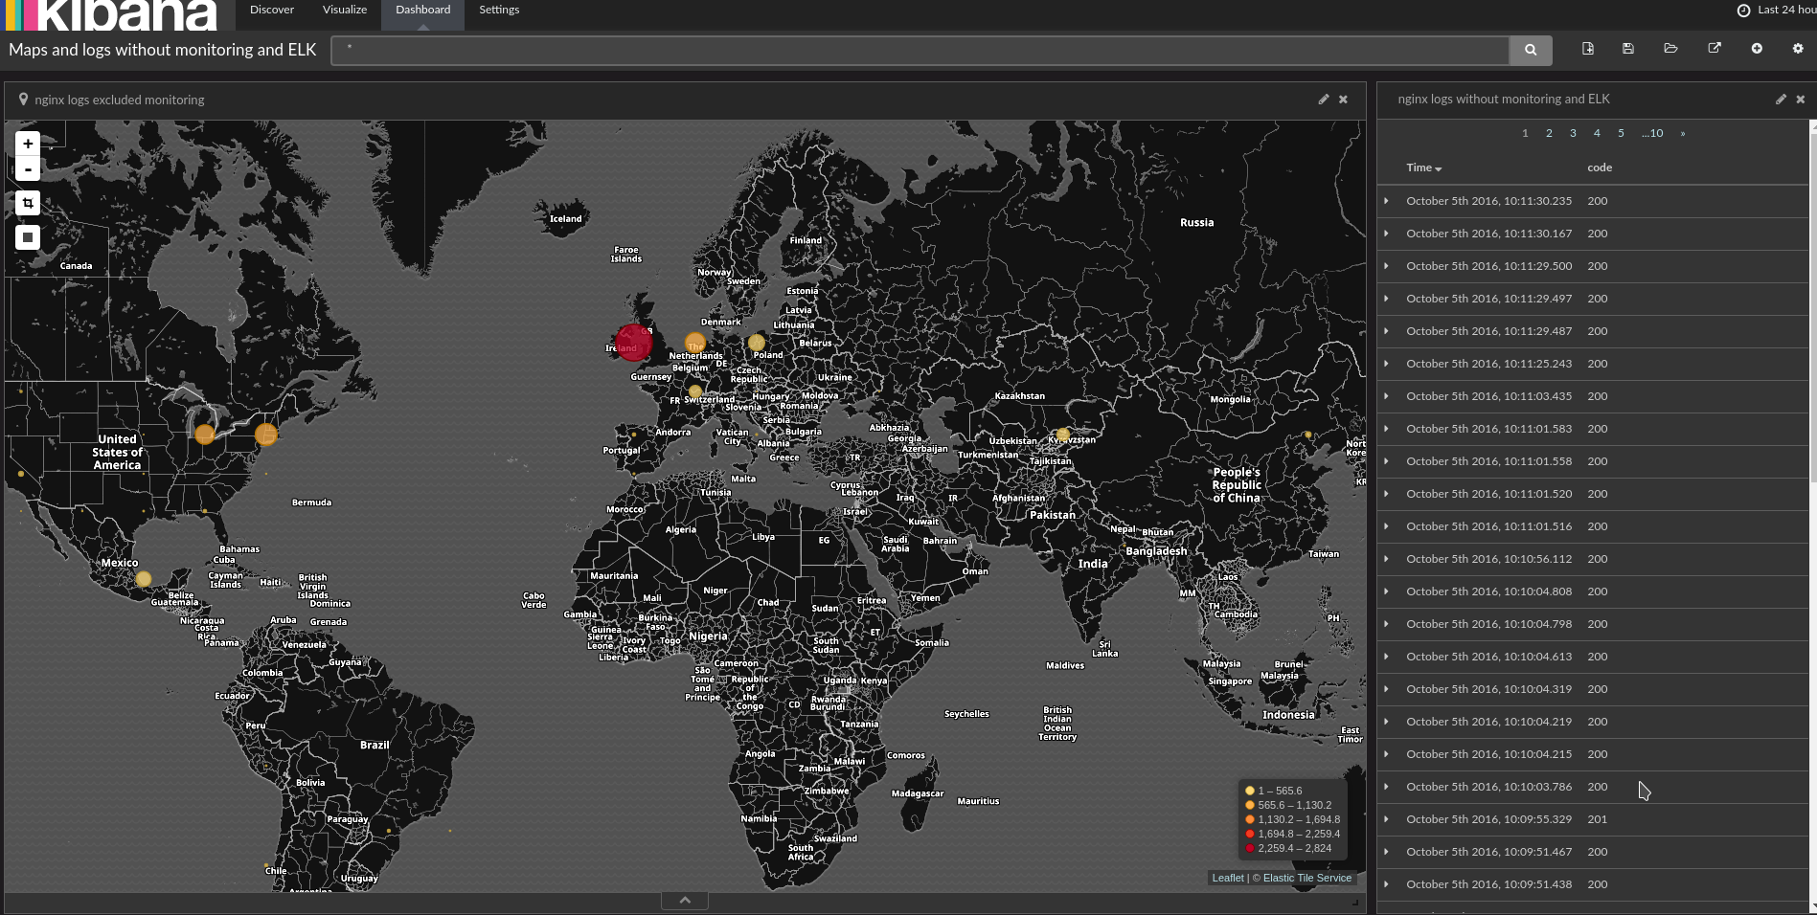The height and width of the screenshot is (915, 1817).
Task: Click the Share dashboard icon
Action: (1715, 49)
